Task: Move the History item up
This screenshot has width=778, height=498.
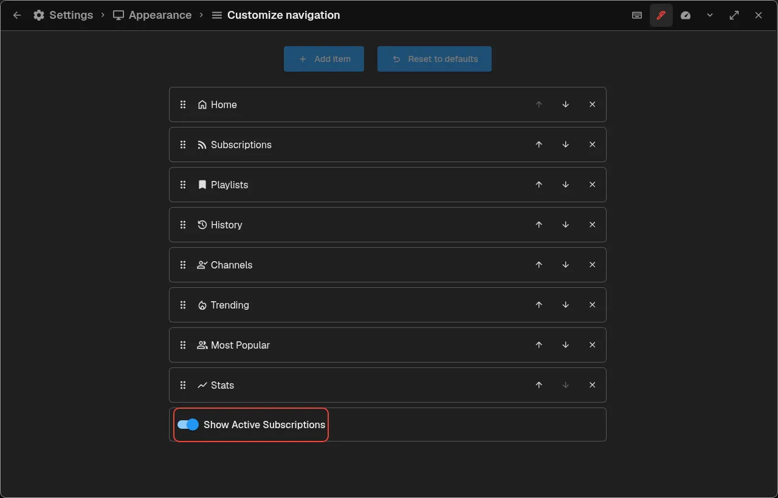Action: [539, 225]
